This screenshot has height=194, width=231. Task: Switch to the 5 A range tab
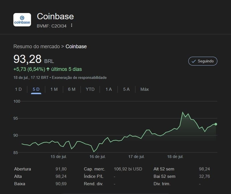click(126, 89)
